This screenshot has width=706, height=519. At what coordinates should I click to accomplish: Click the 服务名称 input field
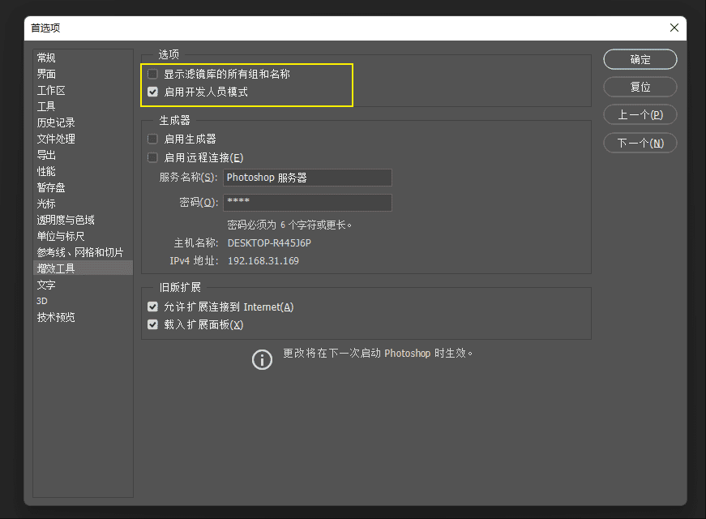tap(307, 178)
